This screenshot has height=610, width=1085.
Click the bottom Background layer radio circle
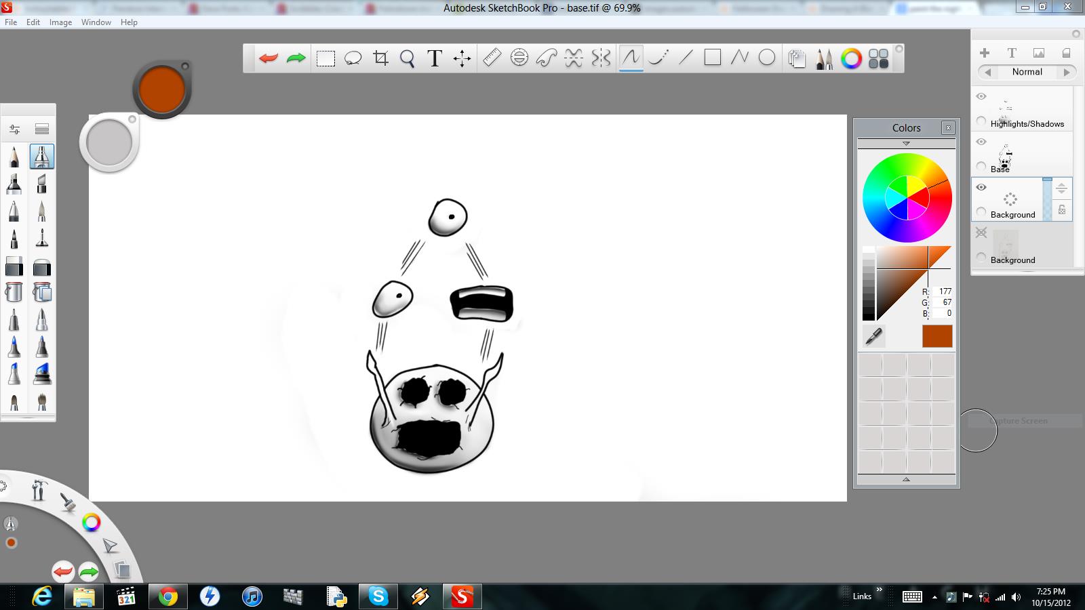(x=981, y=258)
